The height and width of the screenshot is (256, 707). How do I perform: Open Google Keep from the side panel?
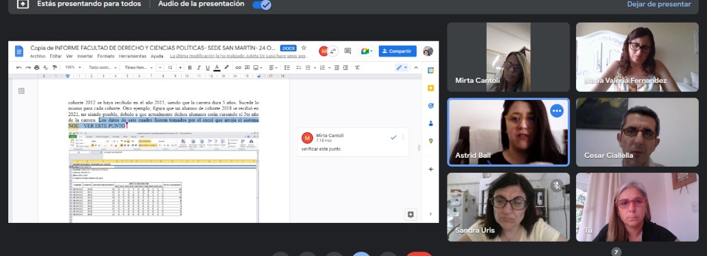coord(430,88)
